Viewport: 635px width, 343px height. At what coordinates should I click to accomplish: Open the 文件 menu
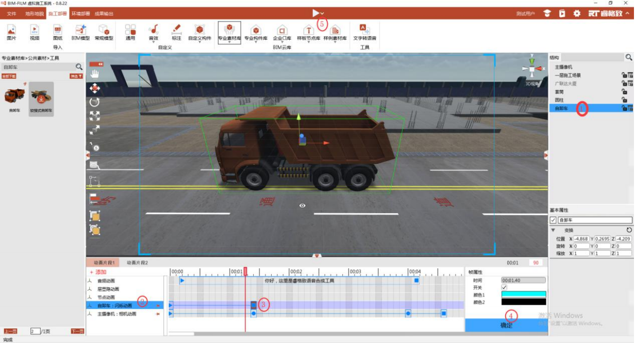point(11,13)
